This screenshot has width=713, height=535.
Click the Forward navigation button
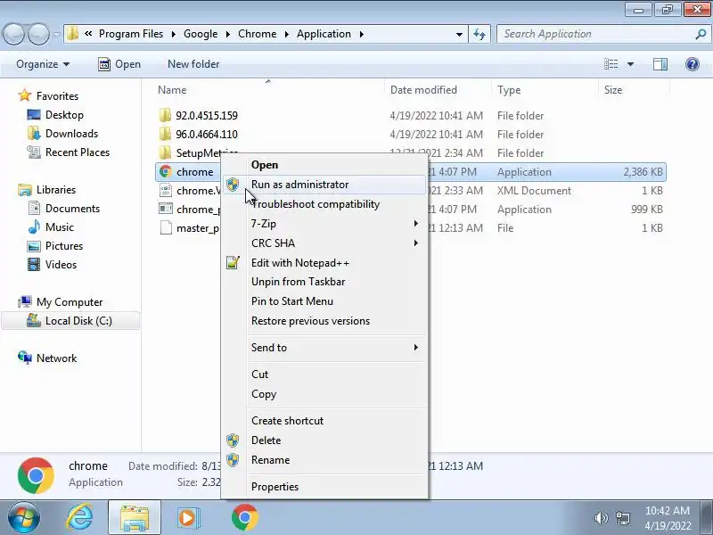pos(38,34)
